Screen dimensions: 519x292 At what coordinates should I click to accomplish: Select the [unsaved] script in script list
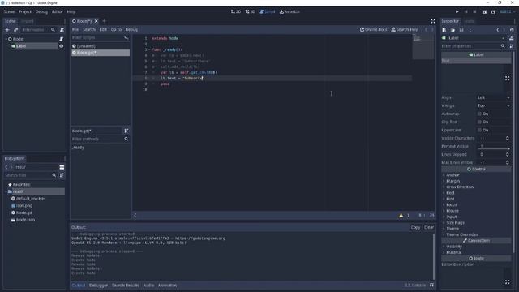coord(101,46)
